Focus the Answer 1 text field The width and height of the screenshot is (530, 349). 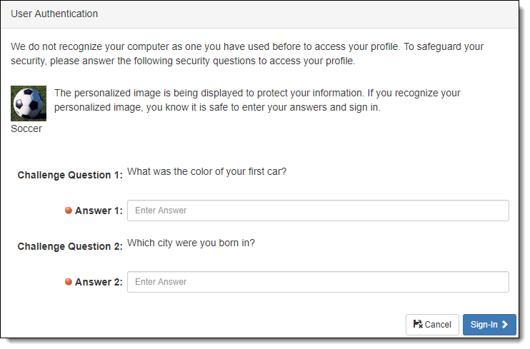318,211
